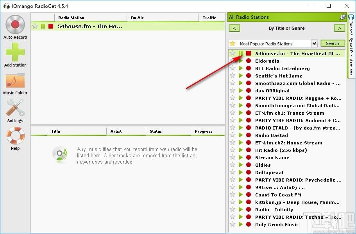Sort recordings by Status column
The width and height of the screenshot is (356, 234).
tap(168, 131)
